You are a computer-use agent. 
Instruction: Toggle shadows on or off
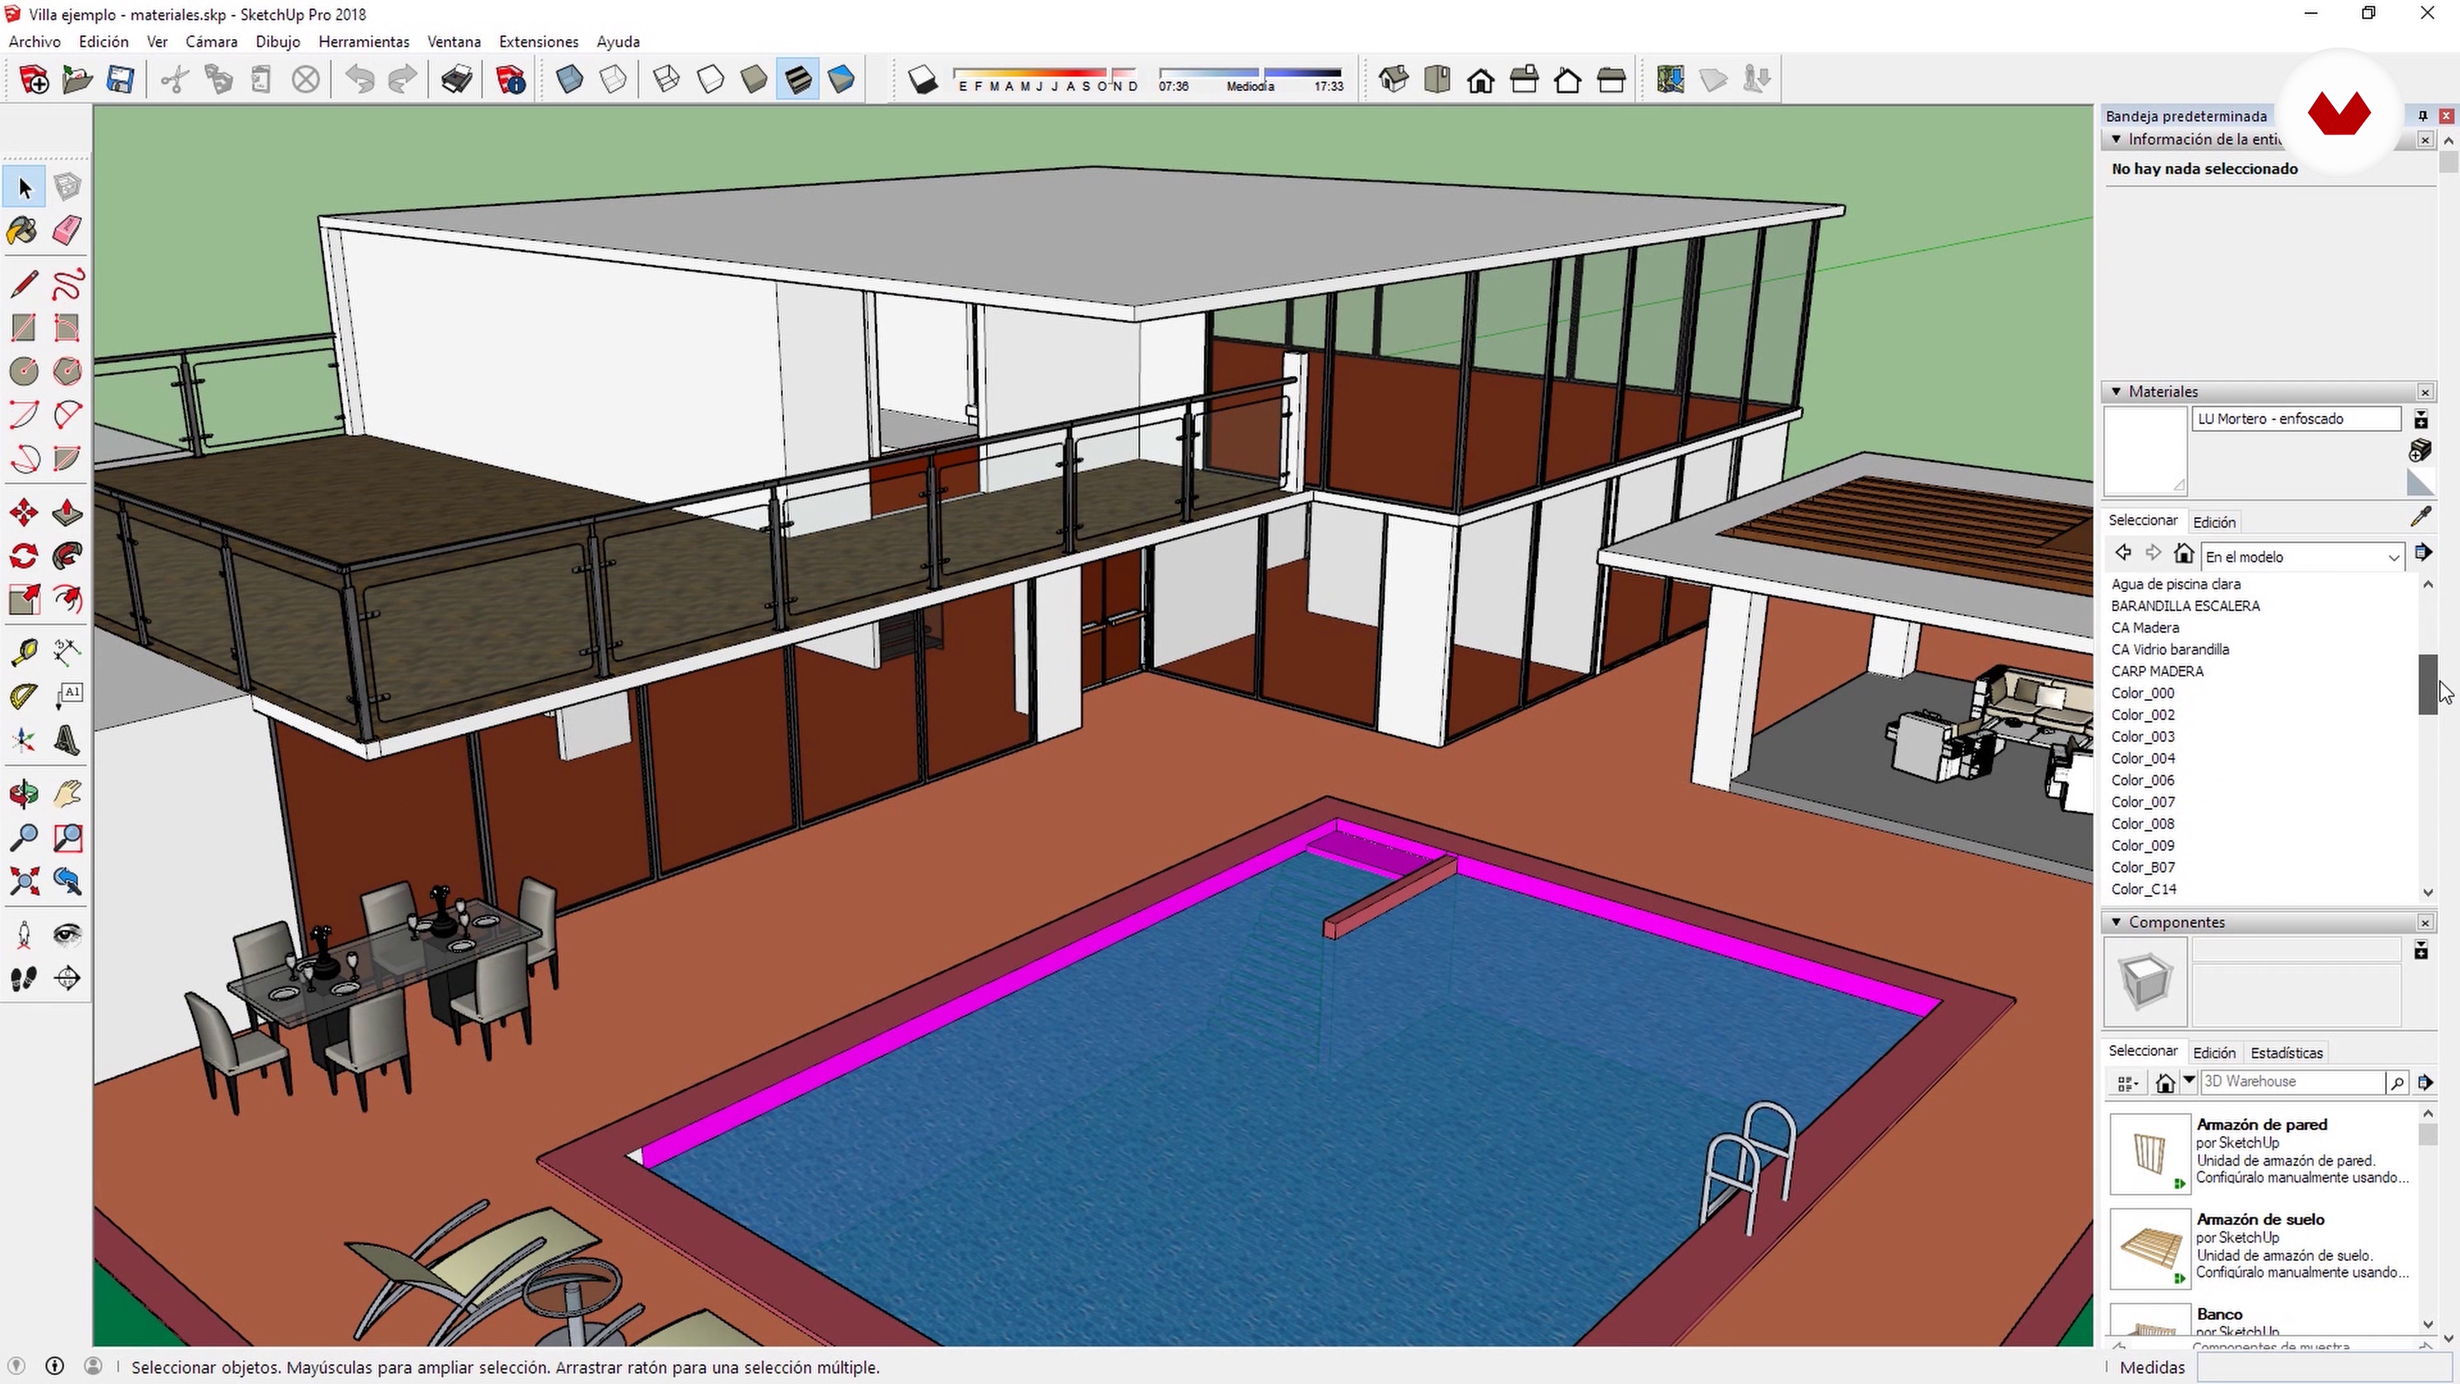tap(922, 79)
